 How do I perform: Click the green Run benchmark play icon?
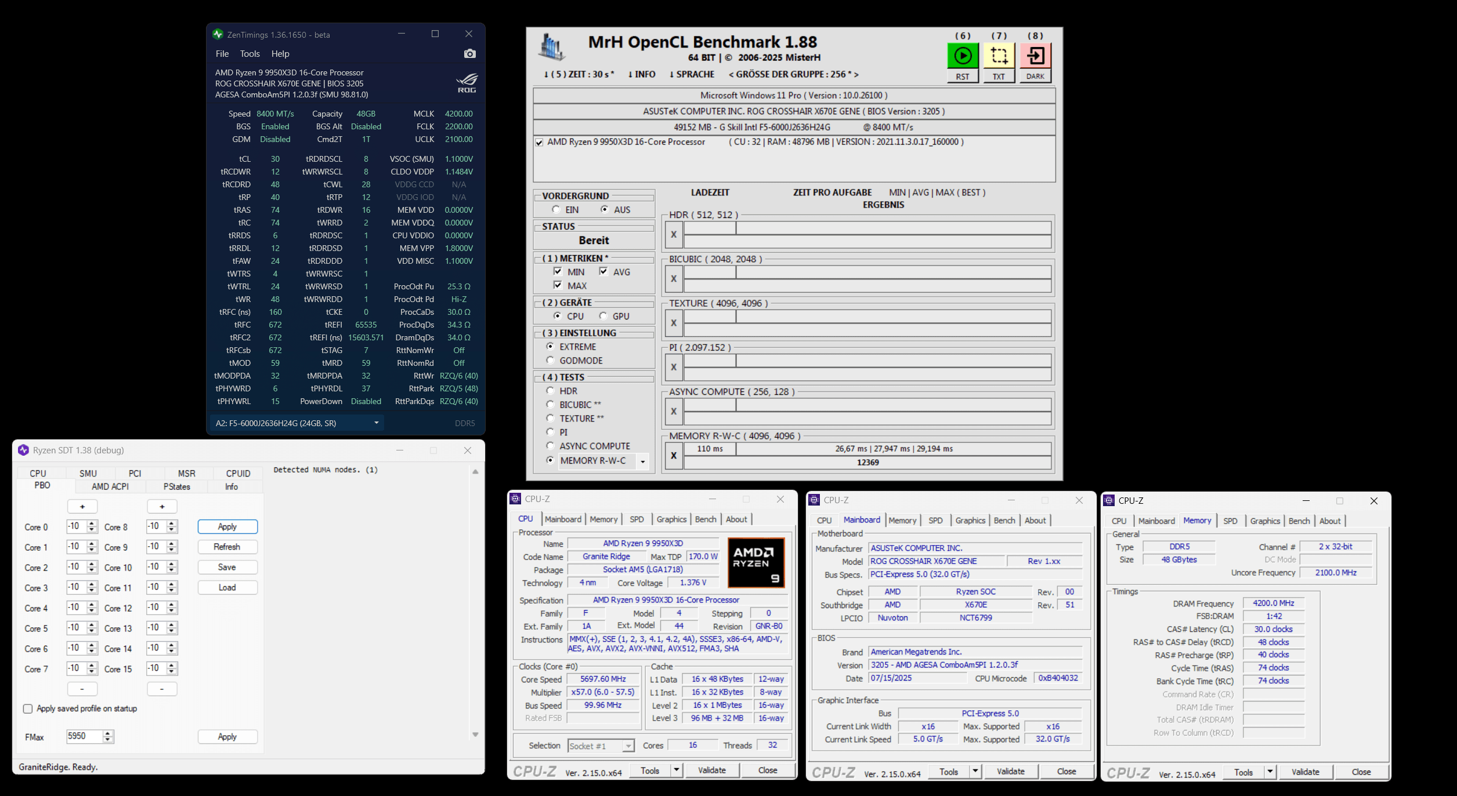click(963, 56)
